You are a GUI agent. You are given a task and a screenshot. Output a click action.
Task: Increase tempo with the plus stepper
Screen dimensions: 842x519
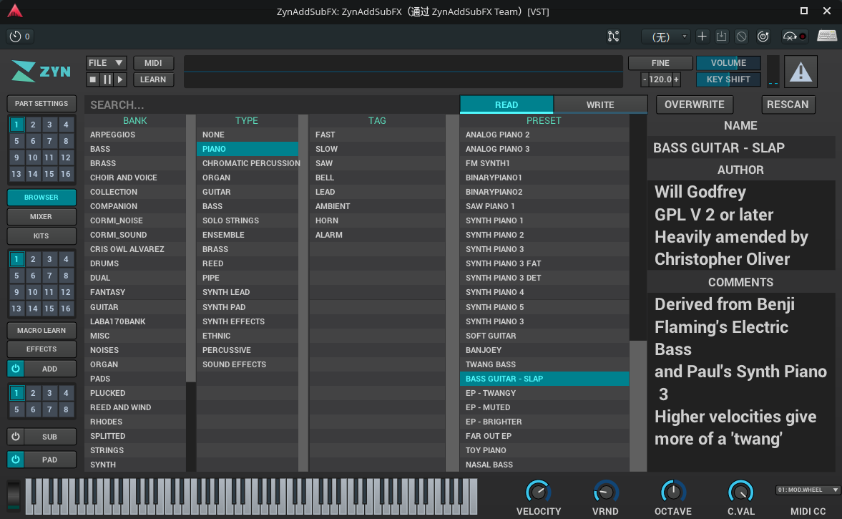tap(677, 79)
